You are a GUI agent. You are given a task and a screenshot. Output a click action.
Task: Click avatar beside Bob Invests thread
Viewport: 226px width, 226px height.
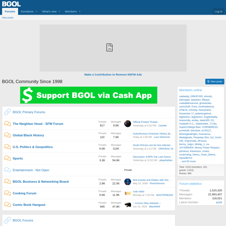pos(128,182)
